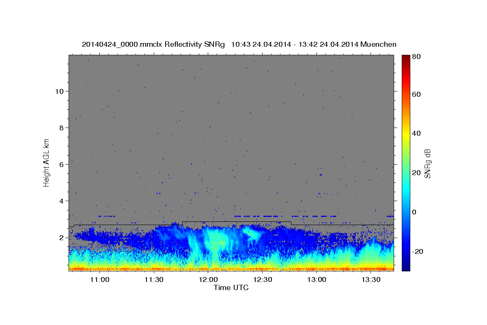Image resolution: width=487 pixels, height=325 pixels.
Task: Click the 13:30 time tick label
Action: [x=371, y=280]
